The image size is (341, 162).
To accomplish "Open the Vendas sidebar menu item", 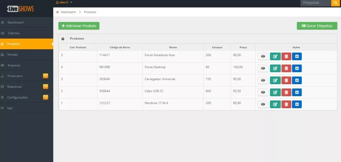I will click(12, 55).
